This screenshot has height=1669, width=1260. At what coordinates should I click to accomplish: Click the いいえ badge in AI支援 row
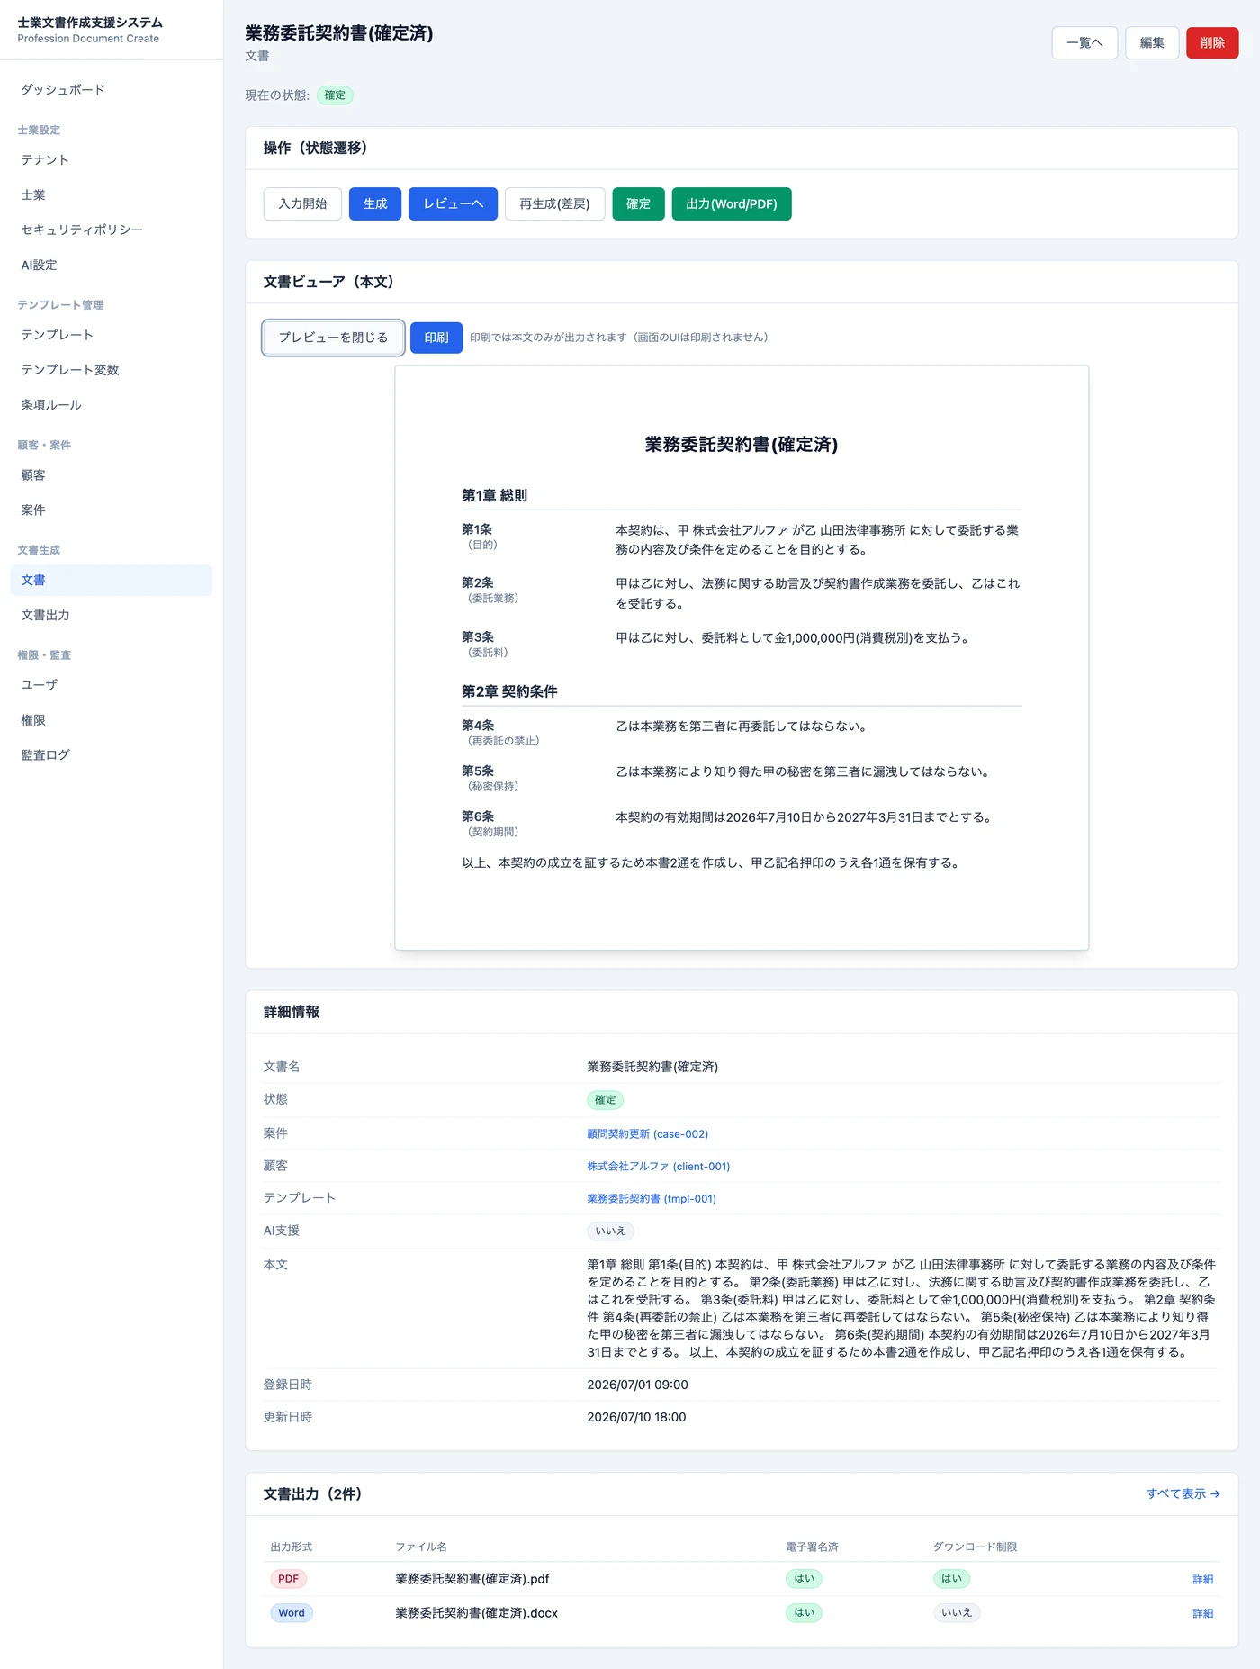coord(610,1231)
